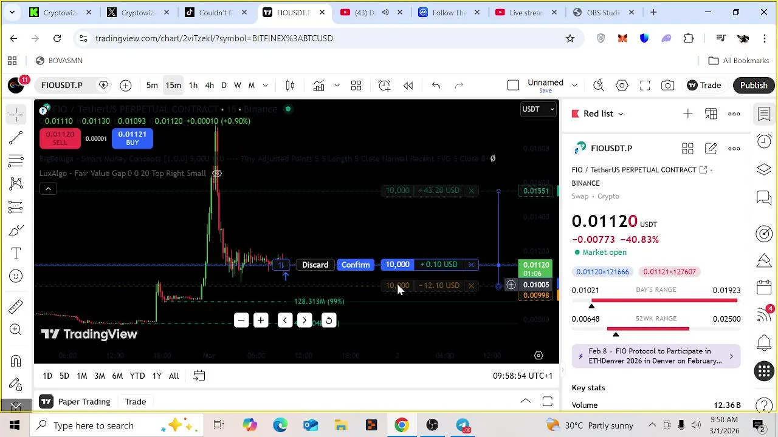Open the calendar panel in right sidebar
This screenshot has width=778, height=437.
point(764,287)
